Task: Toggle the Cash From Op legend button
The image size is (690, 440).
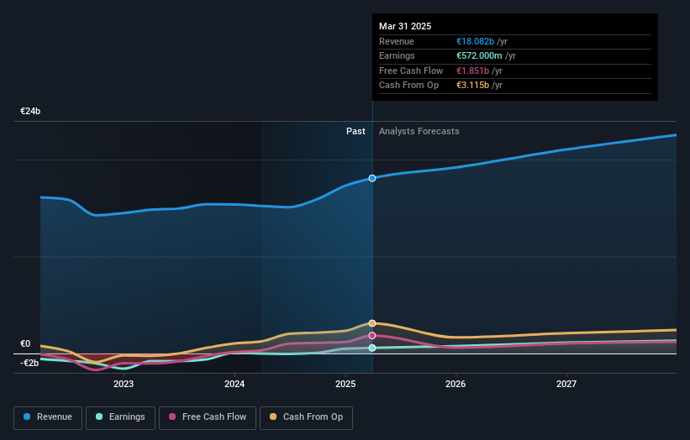Action: coord(306,417)
